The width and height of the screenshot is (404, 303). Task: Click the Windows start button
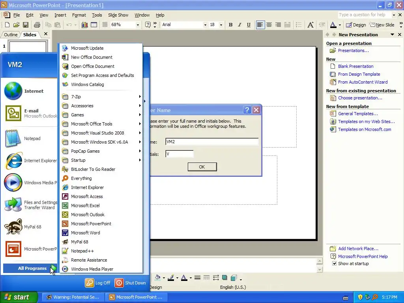coord(19,297)
